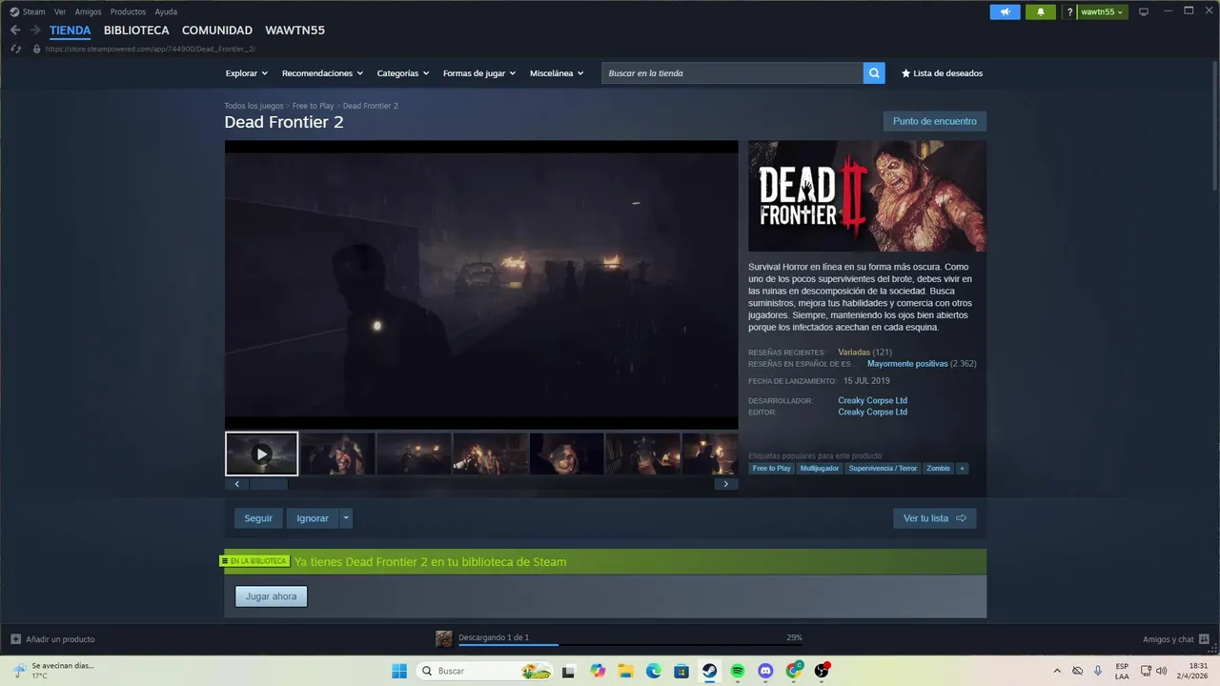This screenshot has width=1220, height=686.
Task: Click the blue search magnifier button
Action: [874, 73]
